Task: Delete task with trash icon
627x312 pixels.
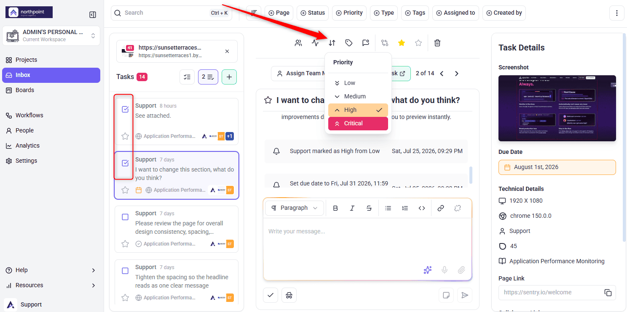Action: (x=437, y=42)
